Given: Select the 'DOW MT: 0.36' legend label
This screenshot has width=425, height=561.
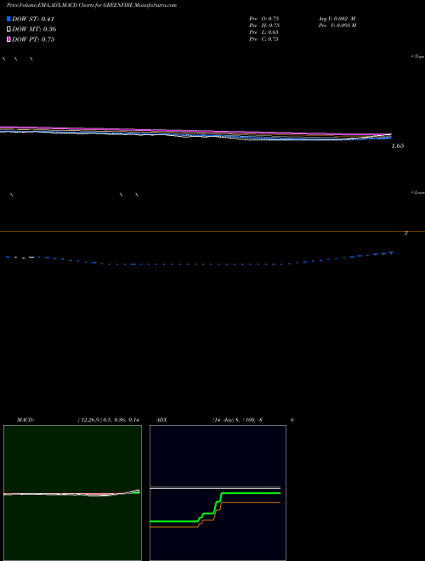Looking at the screenshot, I should [34, 30].
